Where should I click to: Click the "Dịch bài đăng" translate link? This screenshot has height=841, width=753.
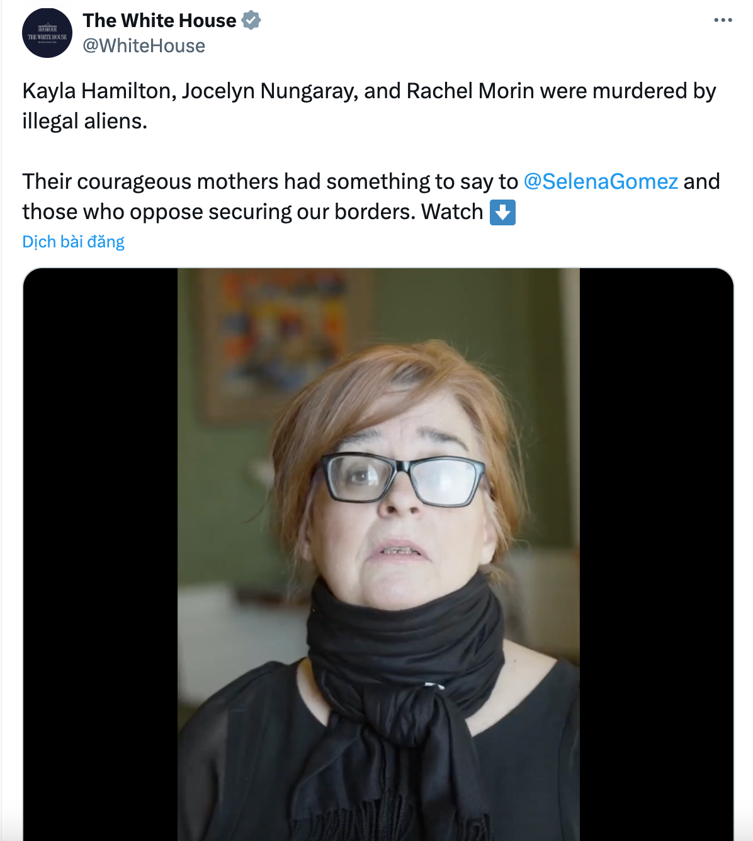[73, 242]
